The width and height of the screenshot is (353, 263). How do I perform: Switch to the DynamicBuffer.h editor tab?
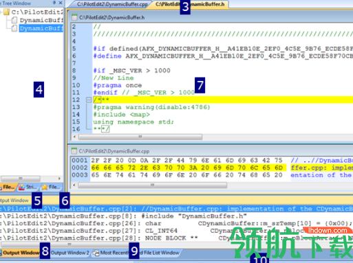click(190, 4)
